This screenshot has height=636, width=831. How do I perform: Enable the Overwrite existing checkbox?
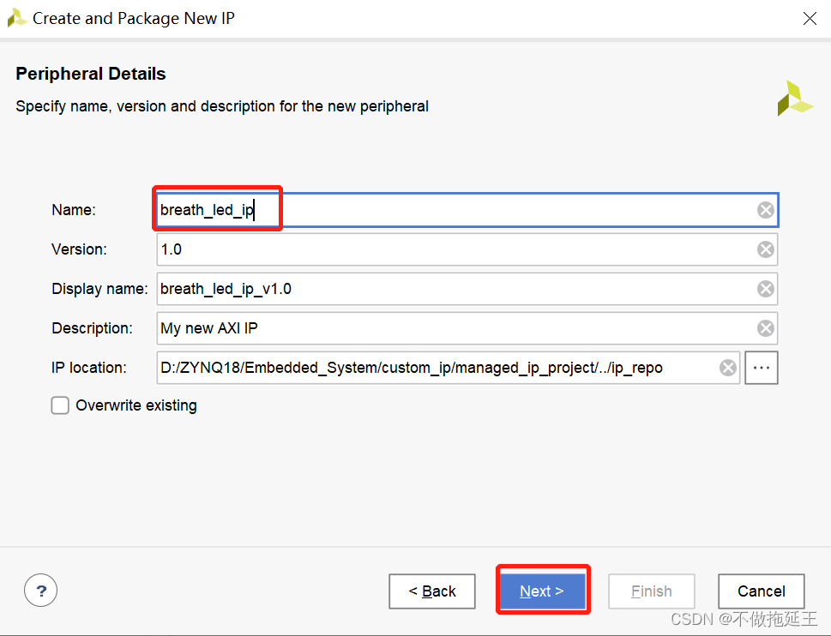[60, 405]
